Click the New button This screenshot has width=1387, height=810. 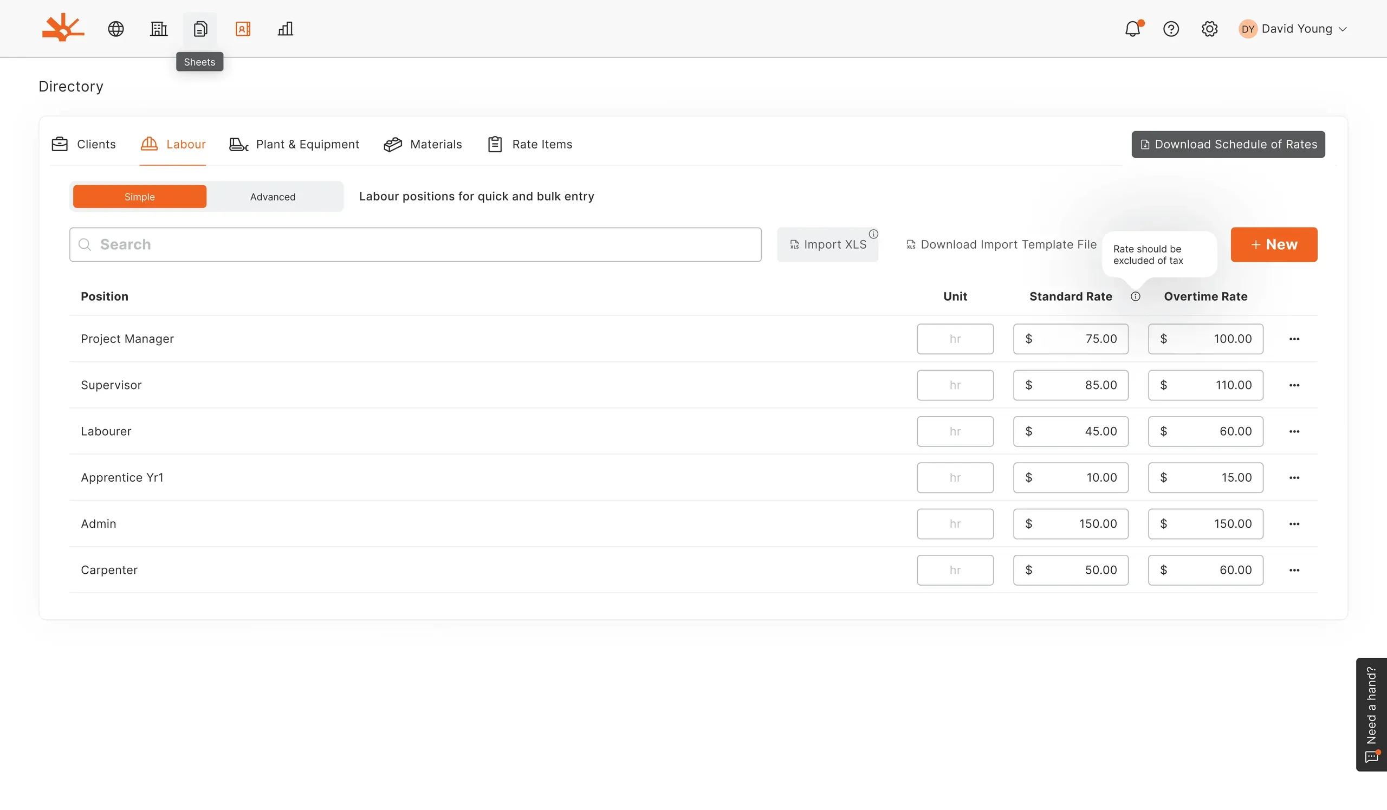point(1274,244)
